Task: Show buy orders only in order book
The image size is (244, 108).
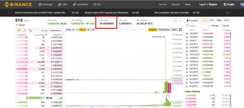Action: (25, 30)
